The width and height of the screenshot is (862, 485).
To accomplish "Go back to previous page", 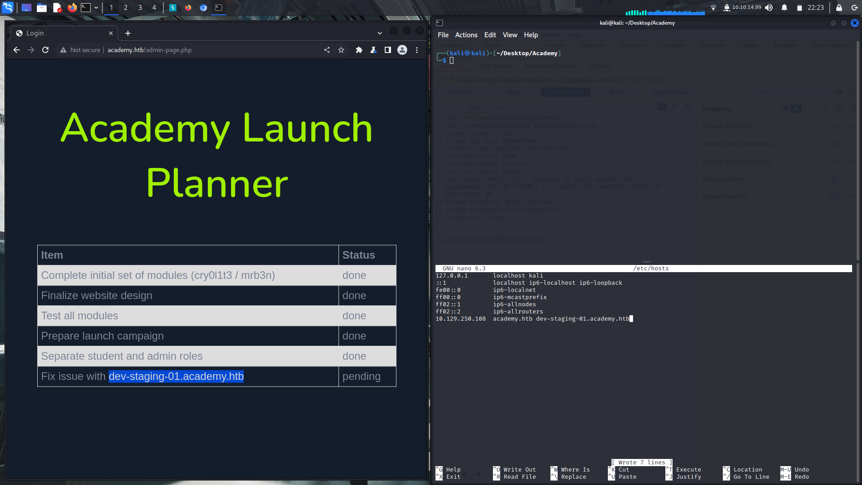I will pos(17,50).
